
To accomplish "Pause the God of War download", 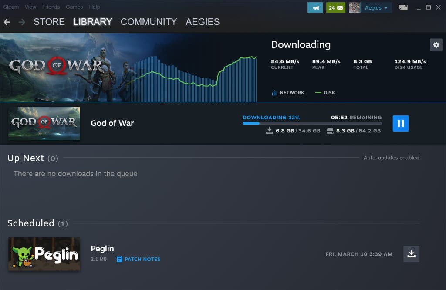I will [x=401, y=123].
